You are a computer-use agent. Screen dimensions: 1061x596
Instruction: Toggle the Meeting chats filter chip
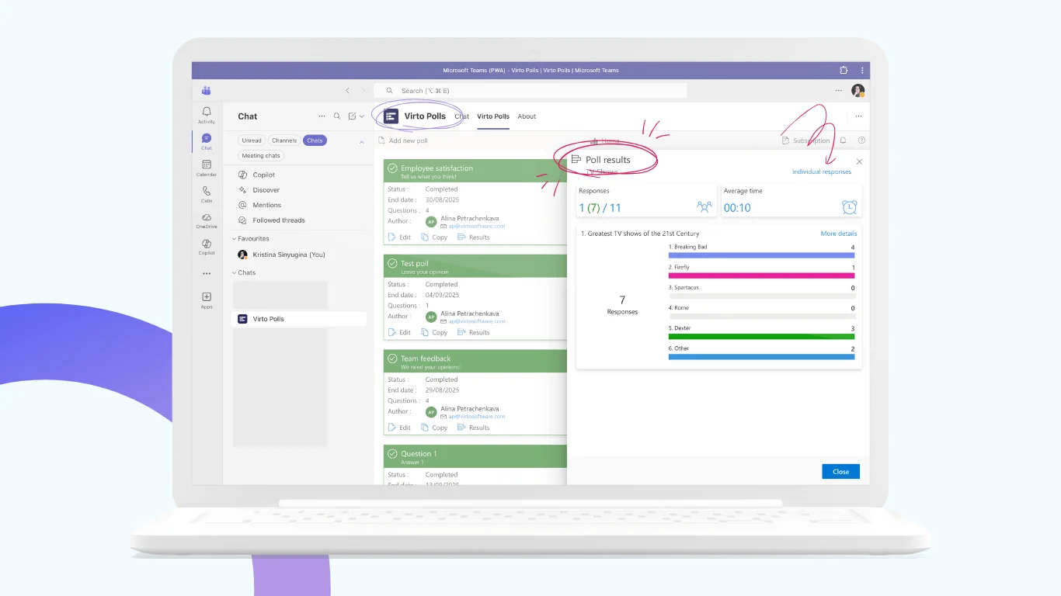261,155
